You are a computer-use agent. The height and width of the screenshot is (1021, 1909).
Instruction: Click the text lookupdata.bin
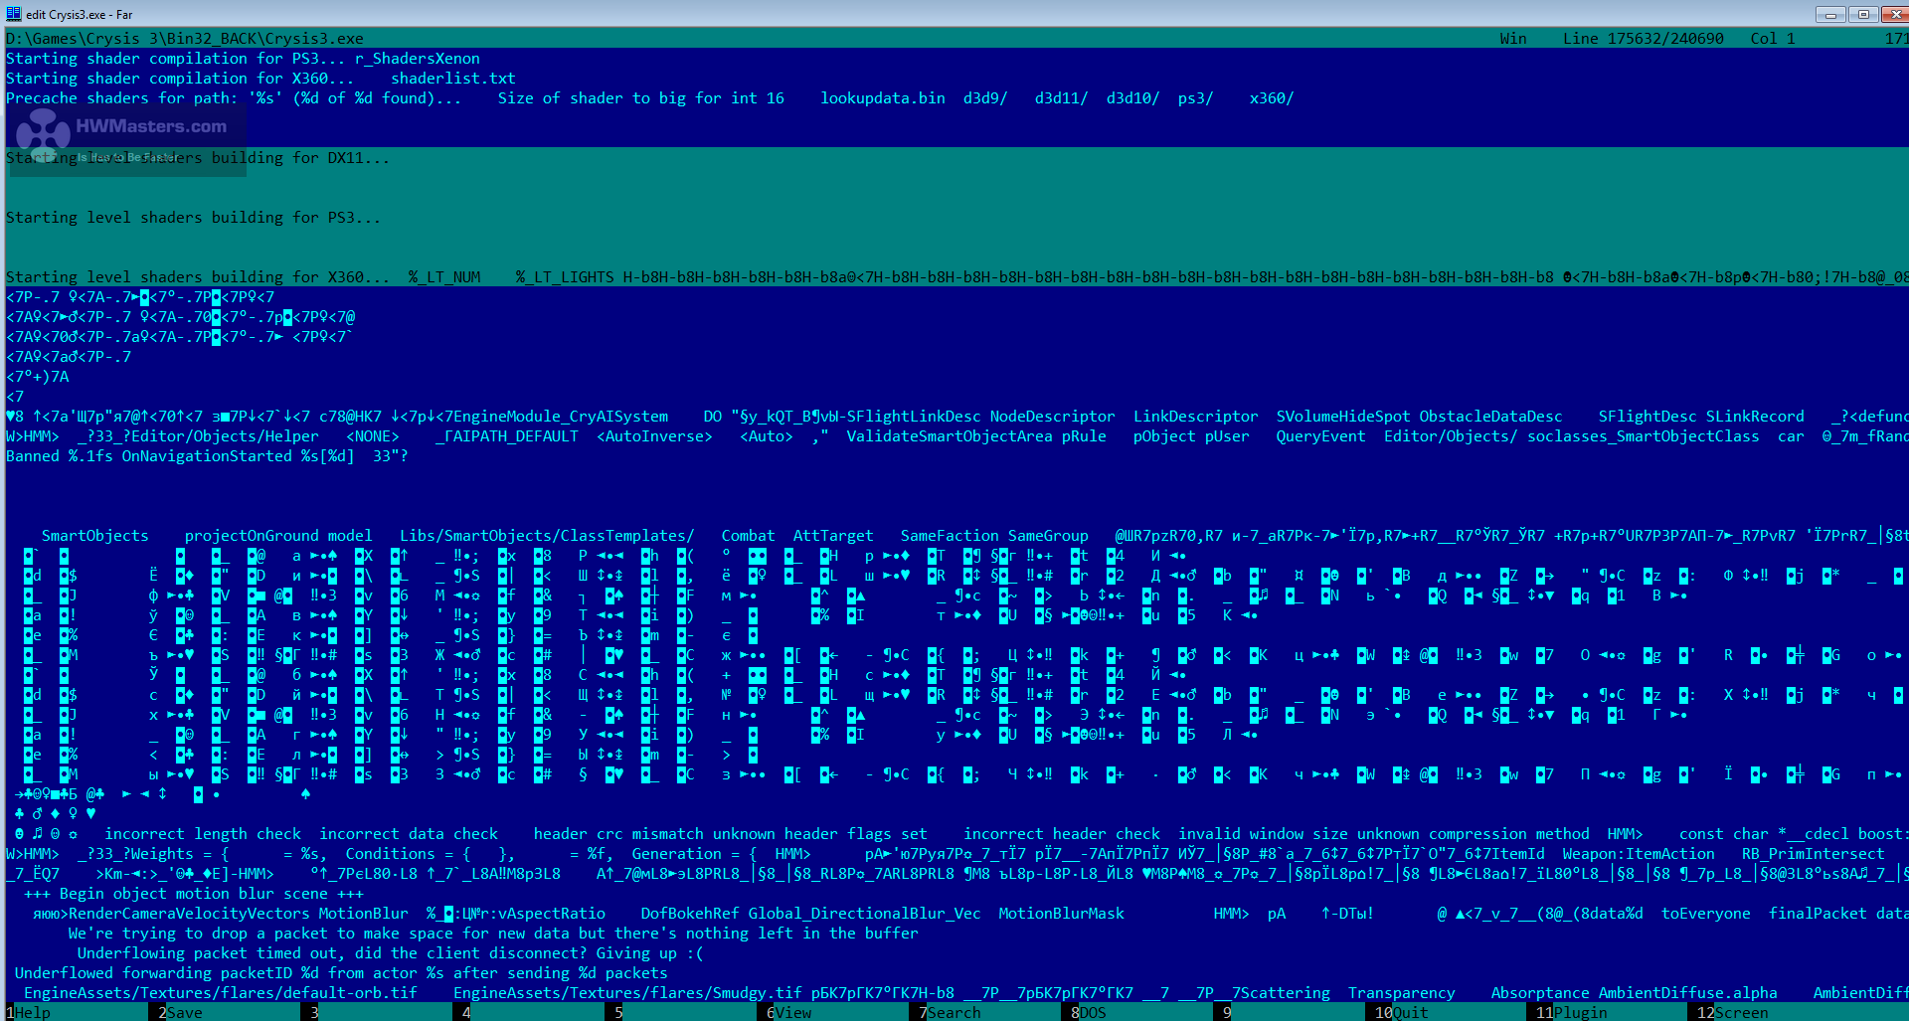tap(883, 98)
